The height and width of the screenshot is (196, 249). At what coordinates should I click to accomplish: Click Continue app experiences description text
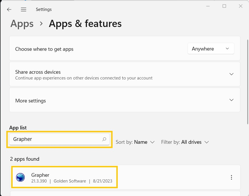coord(84,78)
